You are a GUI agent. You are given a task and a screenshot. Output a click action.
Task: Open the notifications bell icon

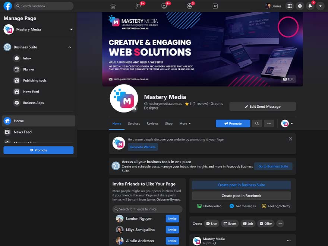pyautogui.click(x=310, y=6)
